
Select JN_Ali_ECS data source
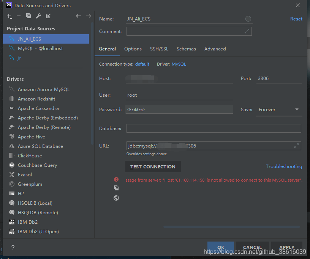pyautogui.click(x=46, y=39)
